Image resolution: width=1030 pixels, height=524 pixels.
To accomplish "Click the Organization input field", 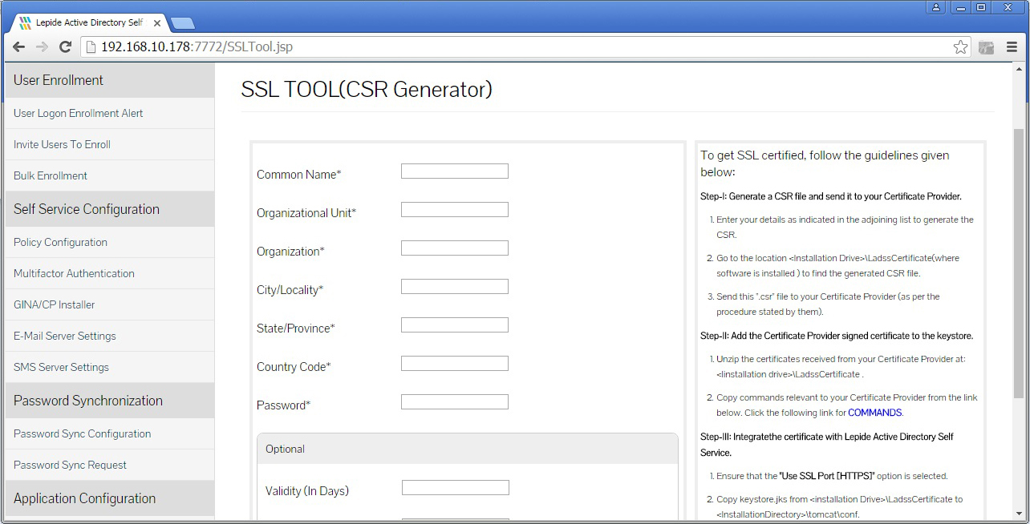I will click(455, 248).
